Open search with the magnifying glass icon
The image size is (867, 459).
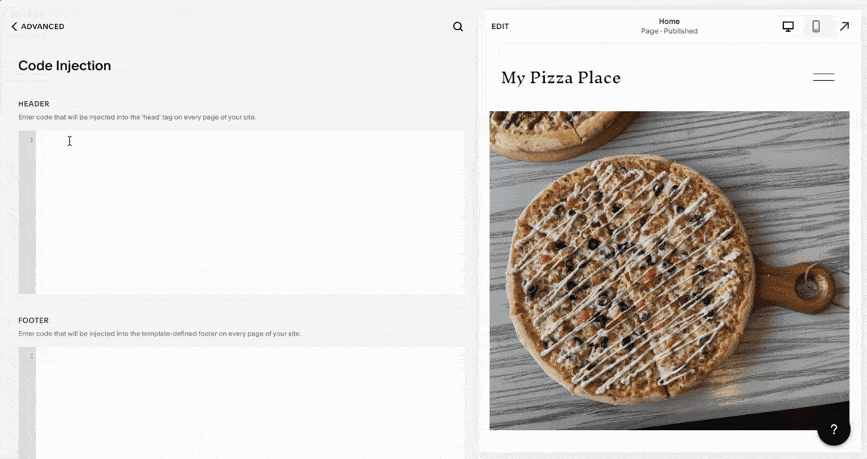pyautogui.click(x=458, y=27)
